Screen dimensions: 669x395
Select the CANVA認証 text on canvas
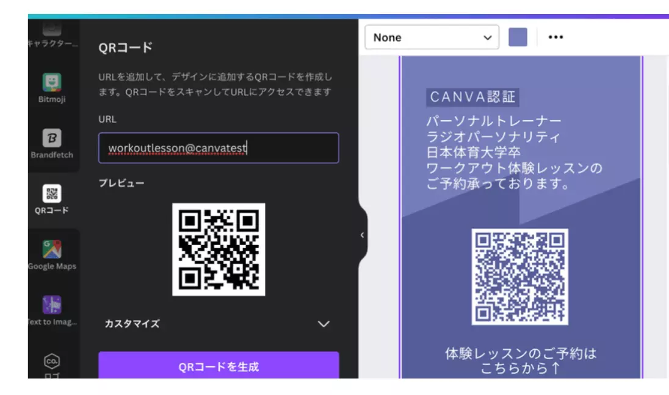pyautogui.click(x=472, y=97)
